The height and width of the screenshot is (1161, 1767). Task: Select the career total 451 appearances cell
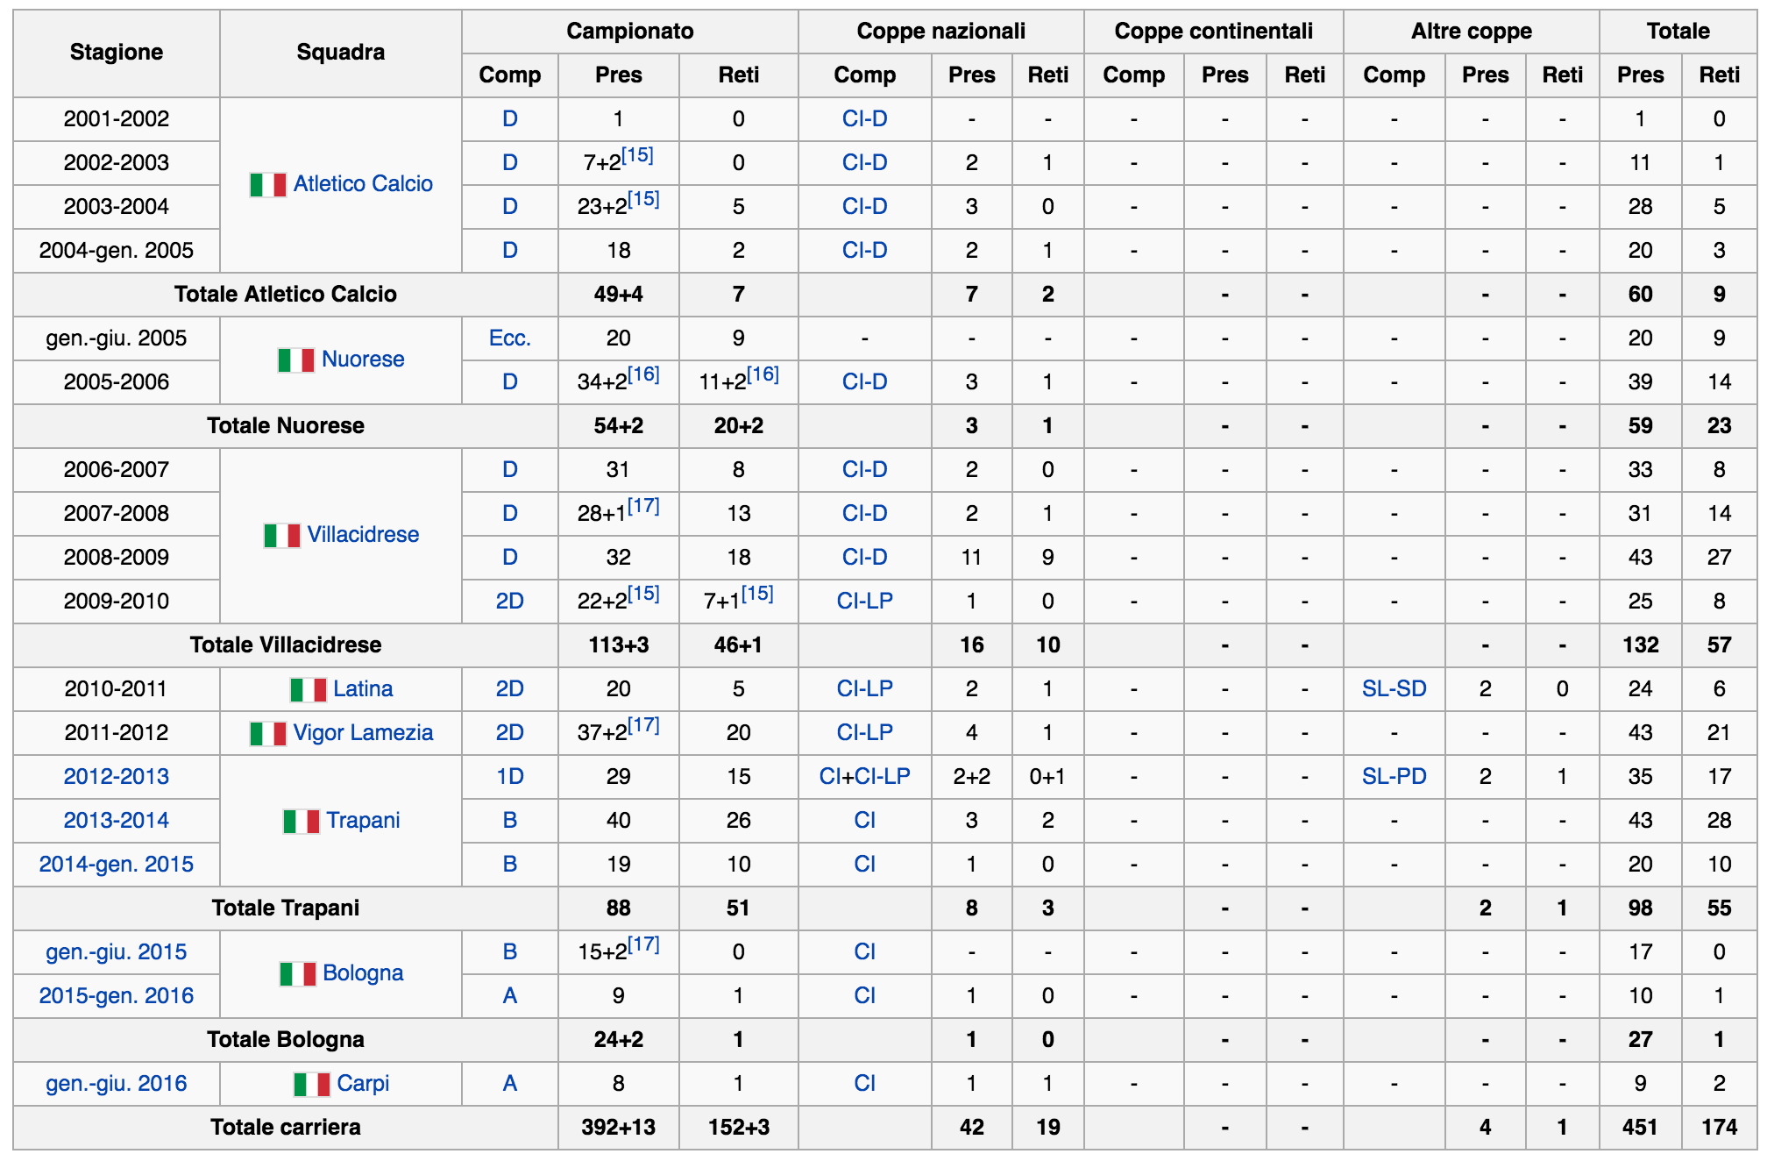(1641, 1128)
